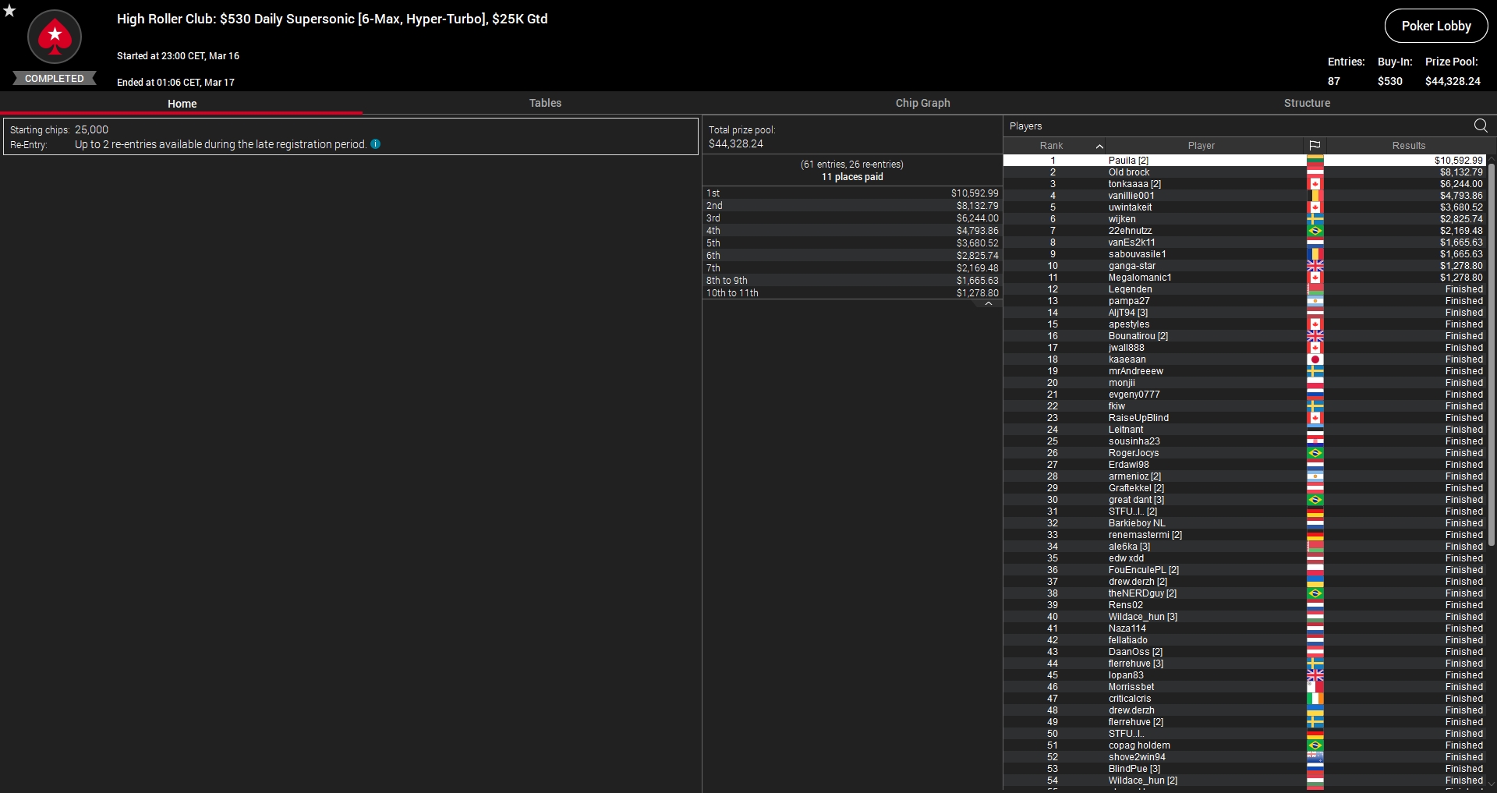The height and width of the screenshot is (793, 1497).
Task: Open the Structure tab
Action: tap(1307, 103)
